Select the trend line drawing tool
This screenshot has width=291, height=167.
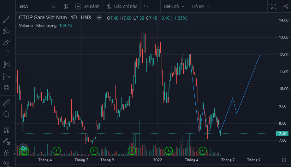click(6, 19)
